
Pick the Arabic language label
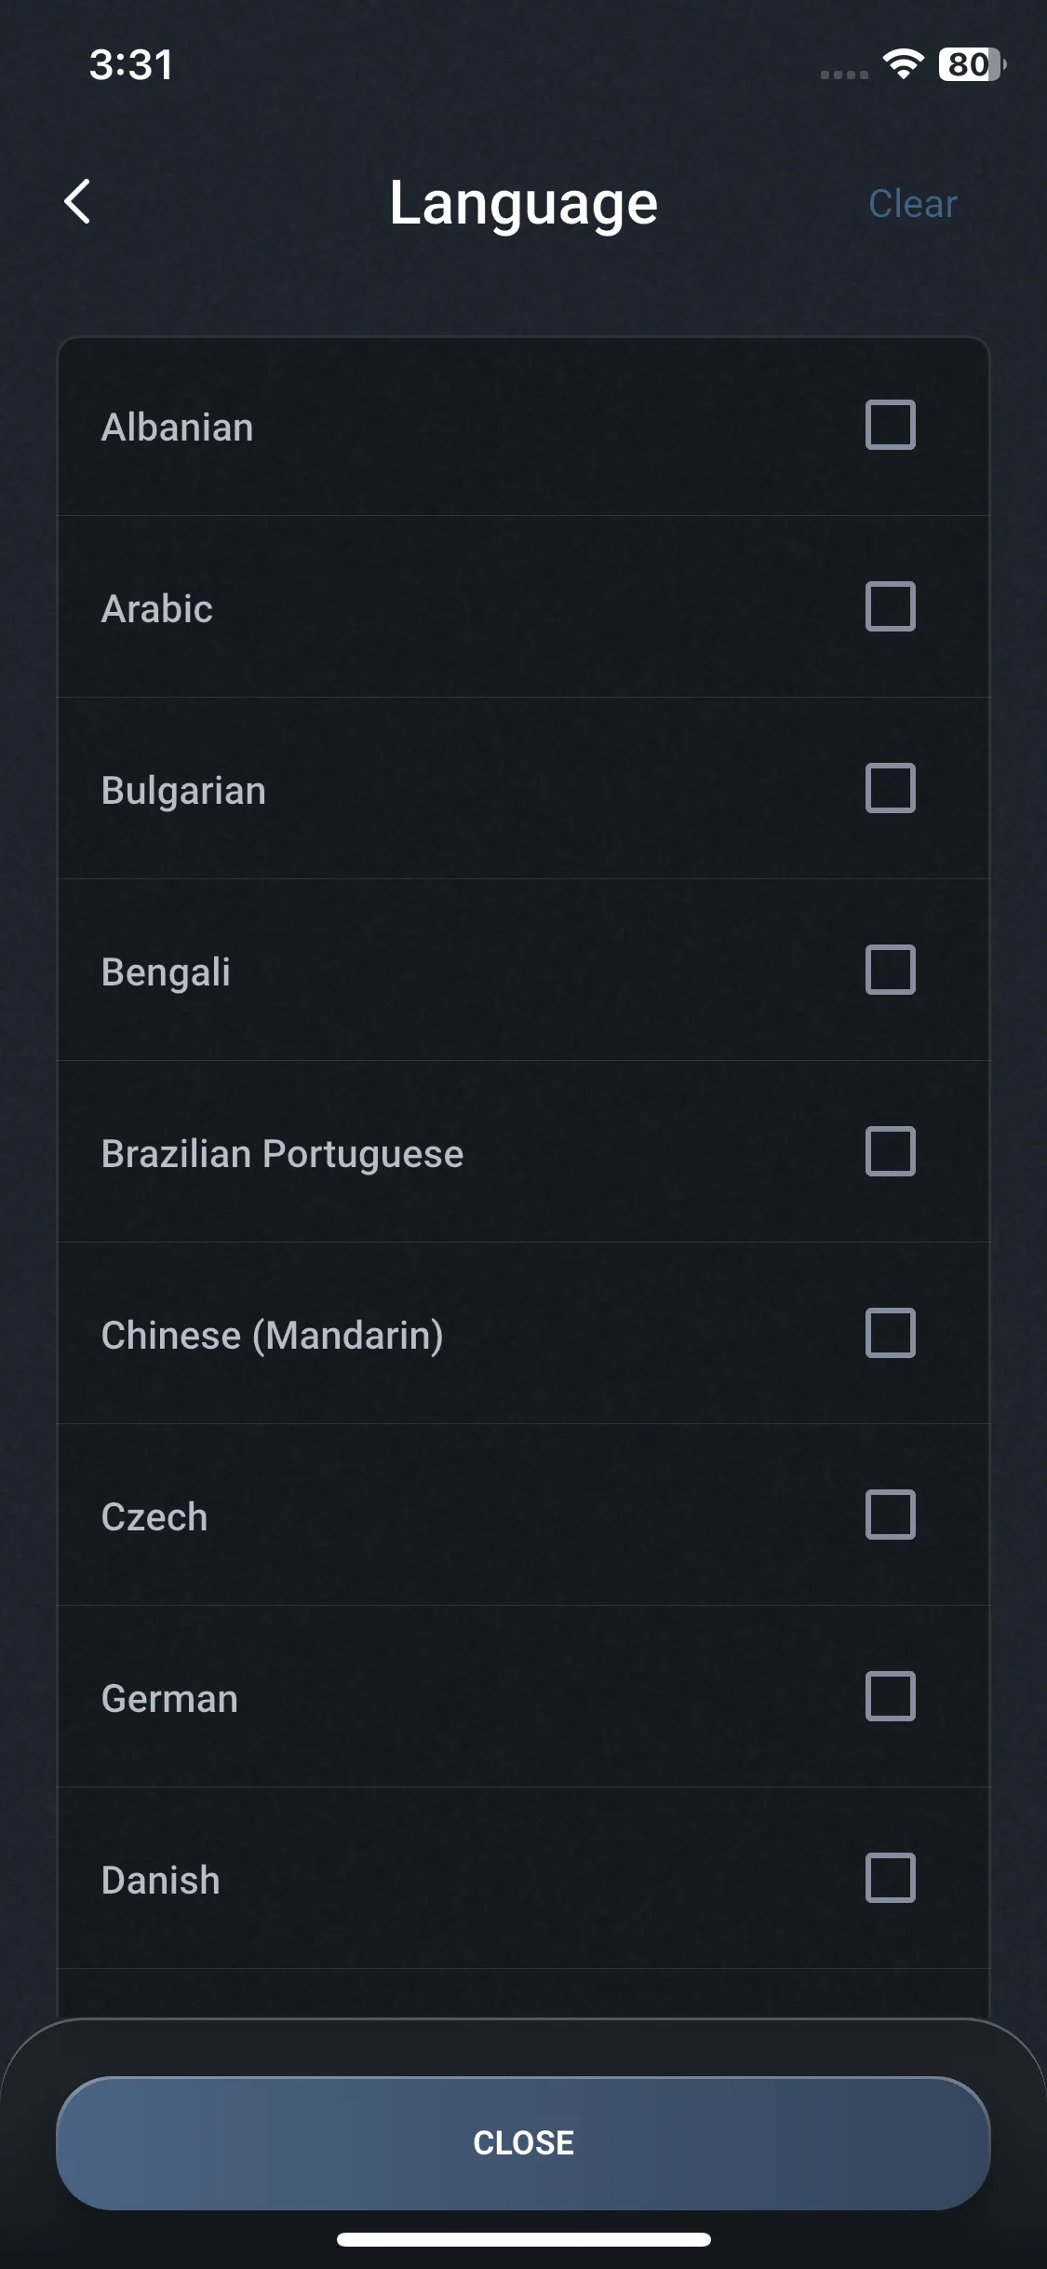(x=157, y=609)
